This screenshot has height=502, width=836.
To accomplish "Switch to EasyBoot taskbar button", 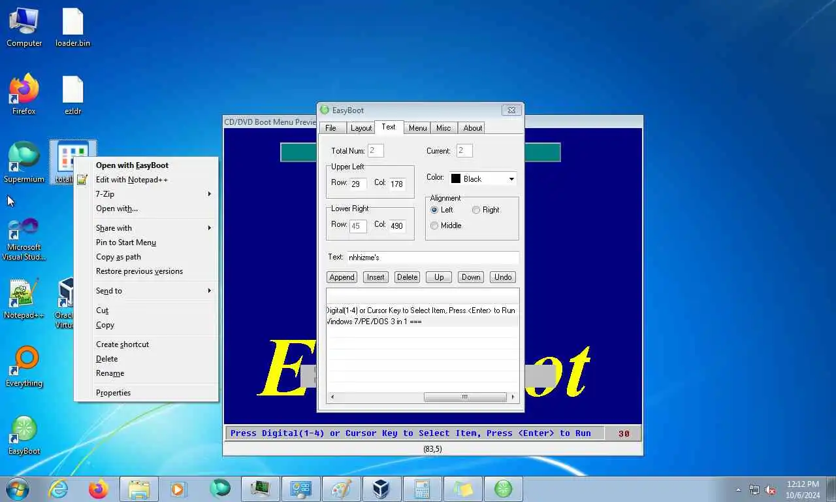I will (504, 489).
